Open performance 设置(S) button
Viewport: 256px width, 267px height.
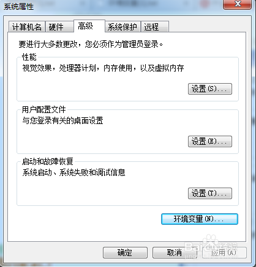(210, 89)
